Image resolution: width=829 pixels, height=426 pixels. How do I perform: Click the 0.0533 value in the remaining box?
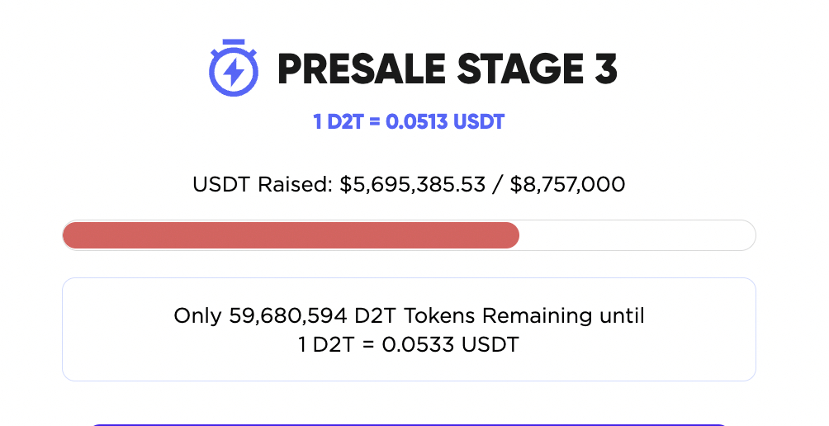pyautogui.click(x=418, y=344)
